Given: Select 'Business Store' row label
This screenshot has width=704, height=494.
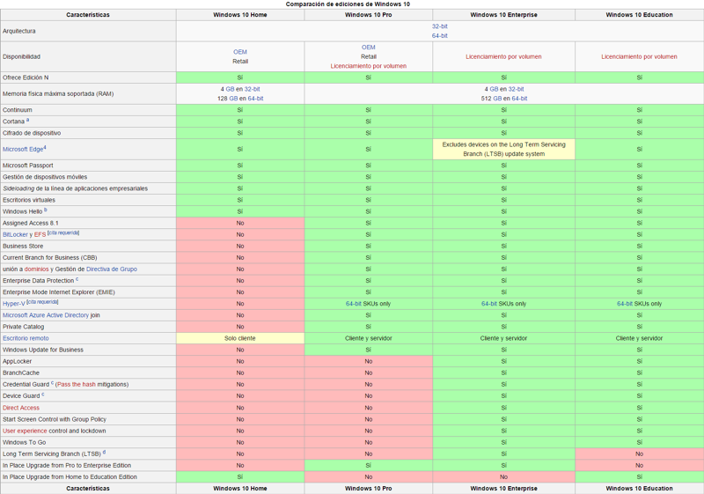Looking at the screenshot, I should pos(23,246).
